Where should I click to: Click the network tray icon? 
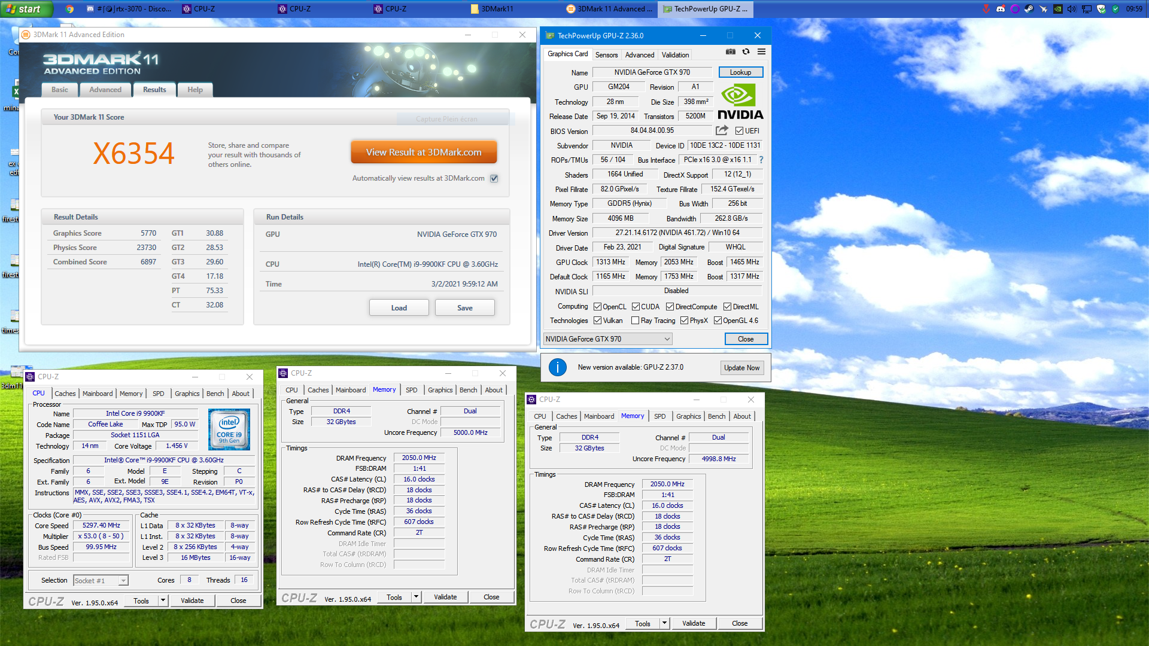point(1086,9)
